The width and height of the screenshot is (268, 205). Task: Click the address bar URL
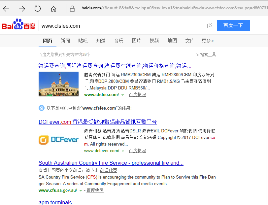pyautogui.click(x=174, y=8)
